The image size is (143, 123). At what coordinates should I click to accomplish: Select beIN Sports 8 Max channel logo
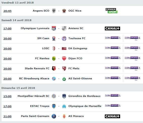point(132,78)
